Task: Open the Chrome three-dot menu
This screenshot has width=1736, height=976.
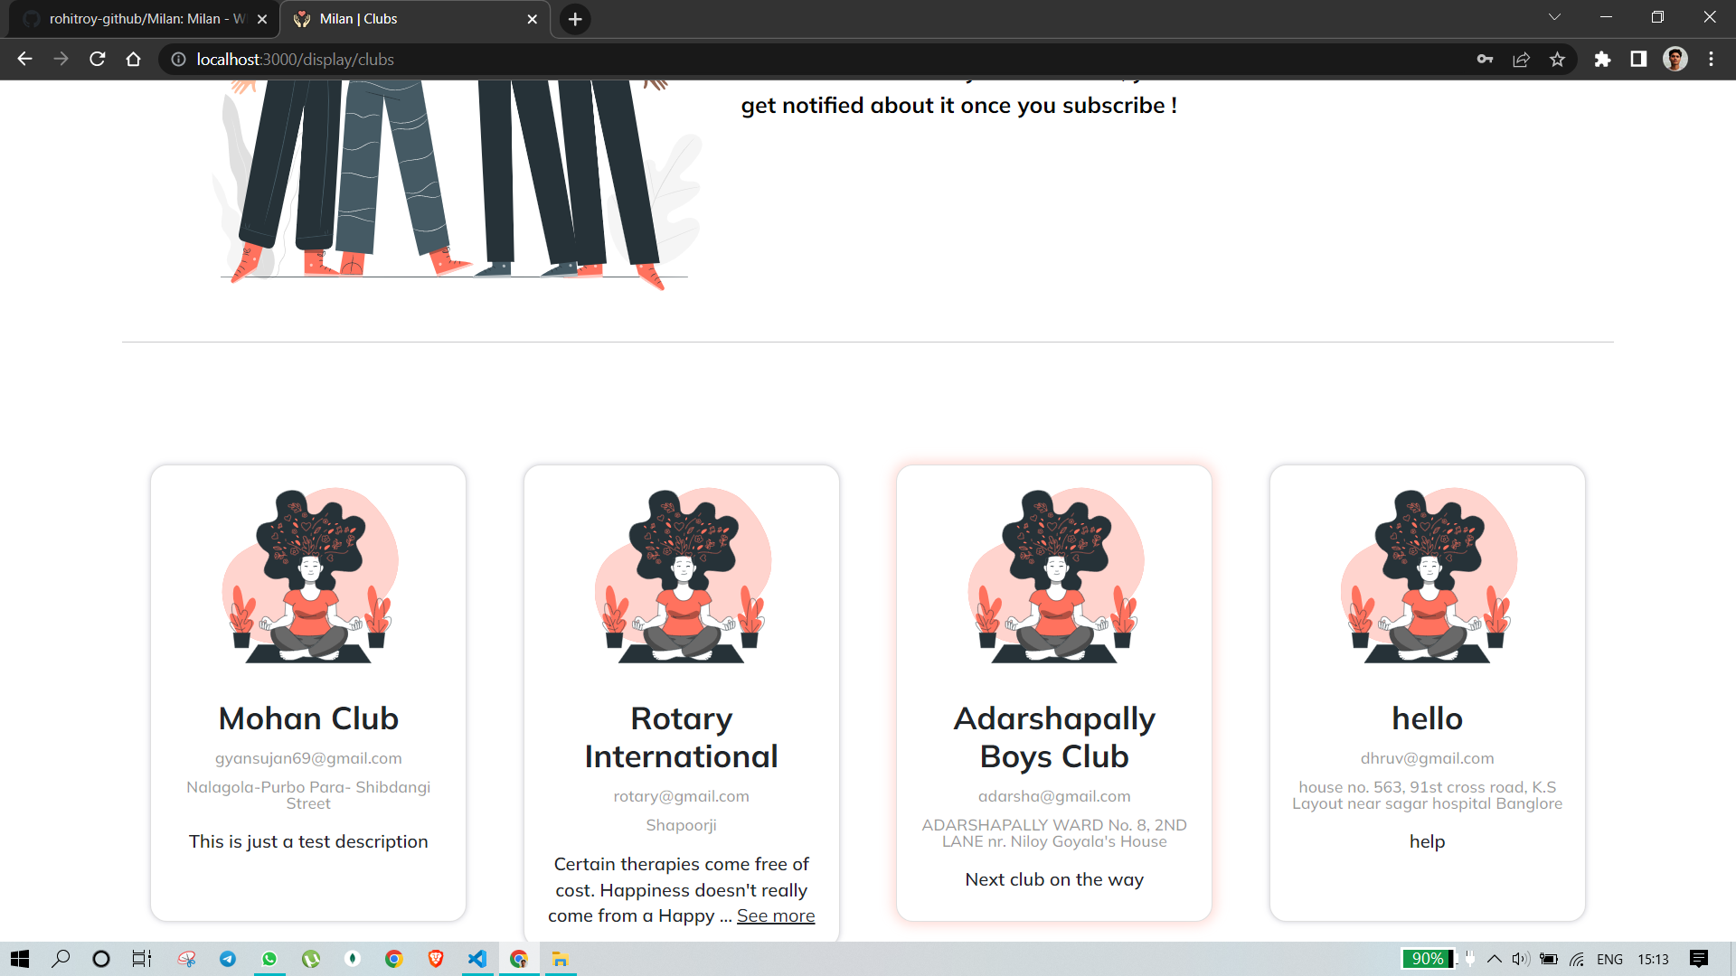Action: (1711, 60)
